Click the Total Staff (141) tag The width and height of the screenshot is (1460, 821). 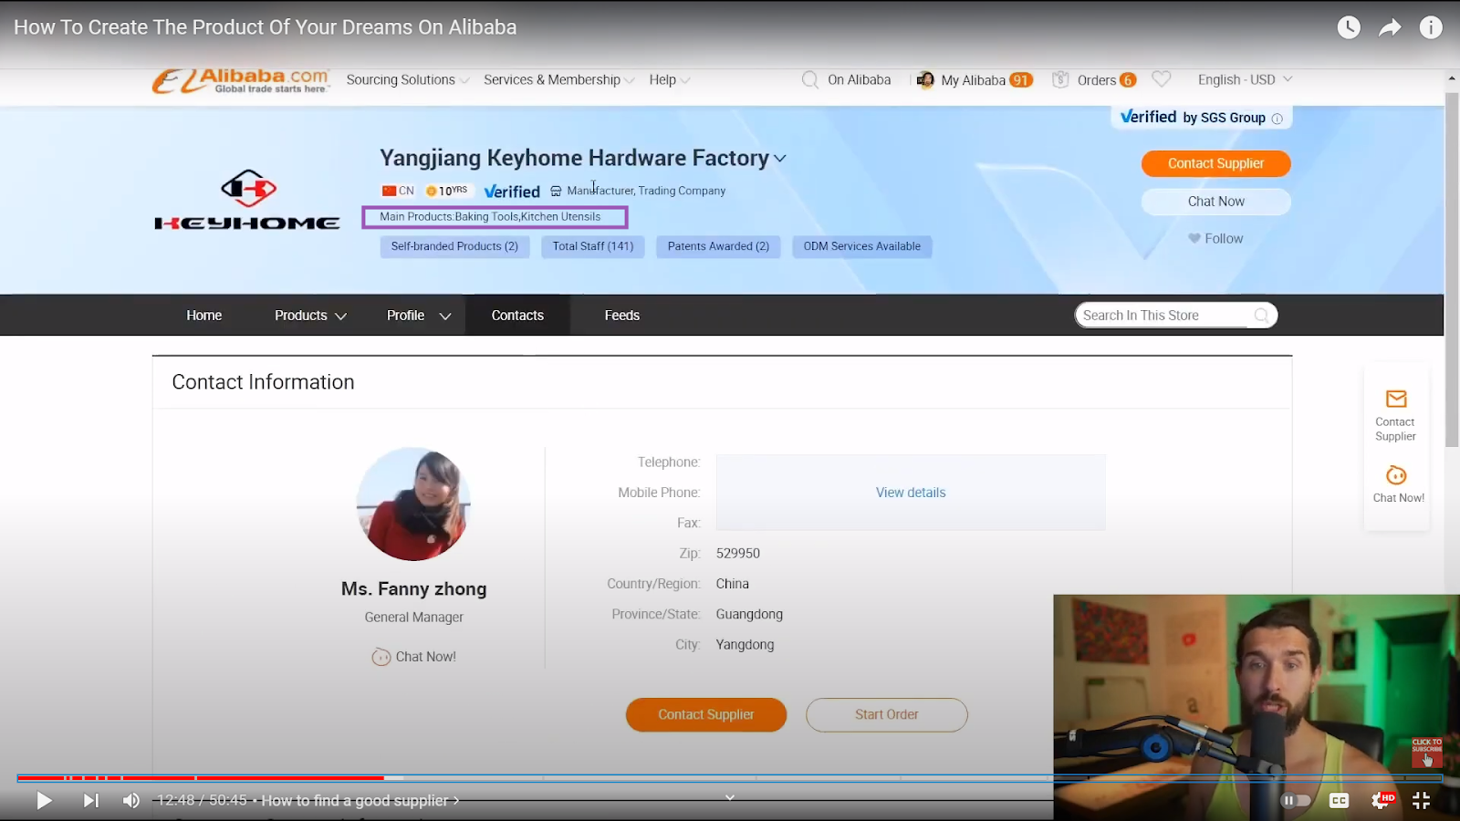coord(593,246)
